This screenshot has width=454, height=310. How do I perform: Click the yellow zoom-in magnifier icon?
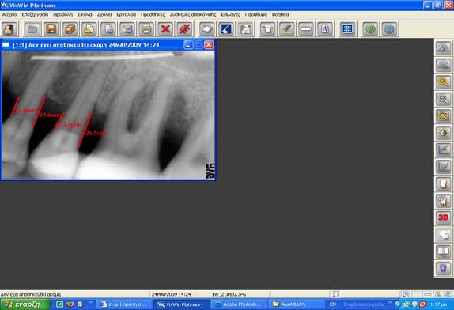coord(443,82)
